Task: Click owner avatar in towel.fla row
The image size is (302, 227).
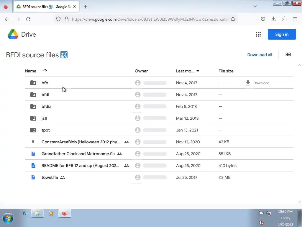Action: click(138, 177)
